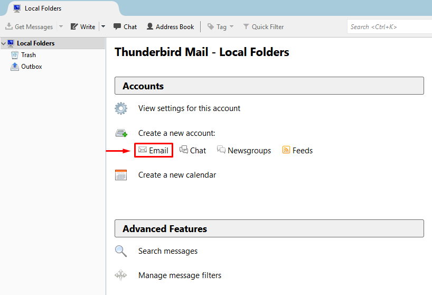Click the create new account icon
This screenshot has height=295, width=432.
[x=121, y=133]
